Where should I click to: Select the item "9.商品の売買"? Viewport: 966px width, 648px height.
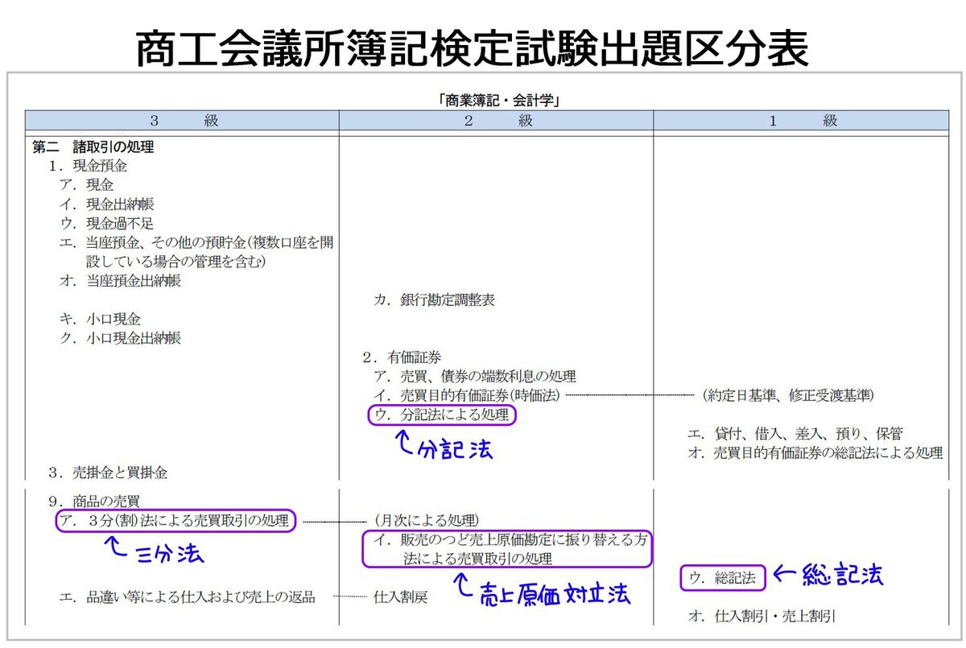point(93,501)
